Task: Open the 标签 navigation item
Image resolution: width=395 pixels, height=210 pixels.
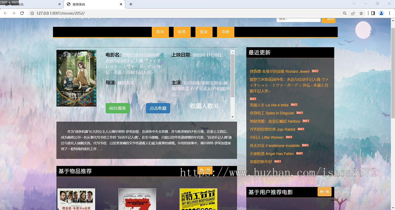Action: 182,32
